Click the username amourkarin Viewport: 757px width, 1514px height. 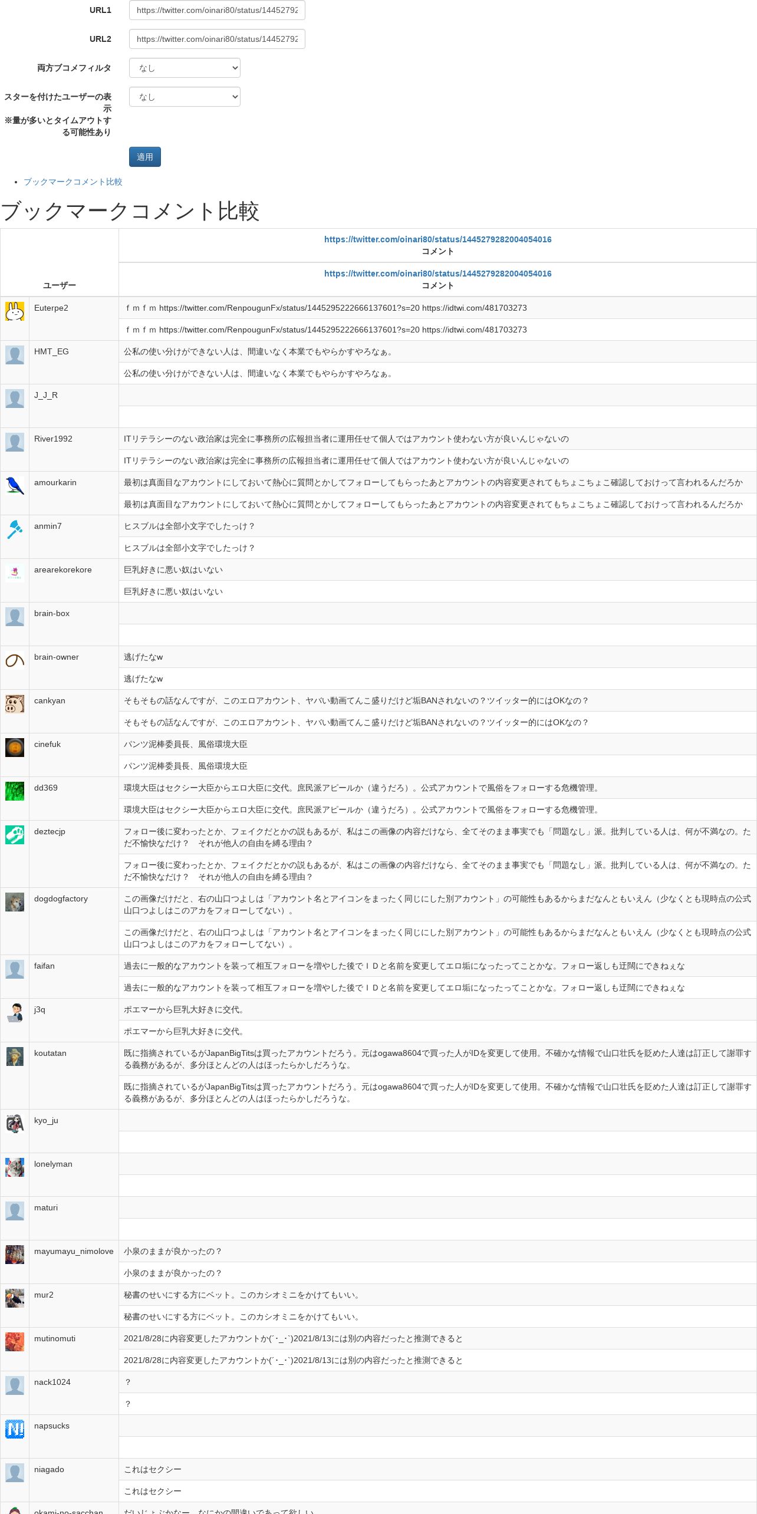(55, 482)
